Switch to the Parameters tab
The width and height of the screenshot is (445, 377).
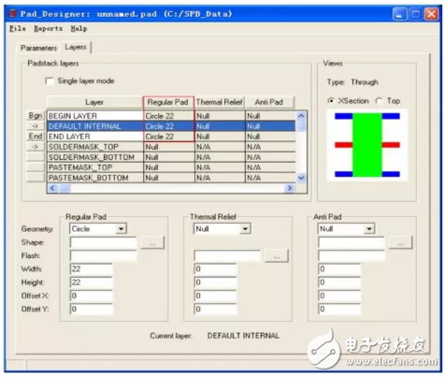(x=38, y=48)
